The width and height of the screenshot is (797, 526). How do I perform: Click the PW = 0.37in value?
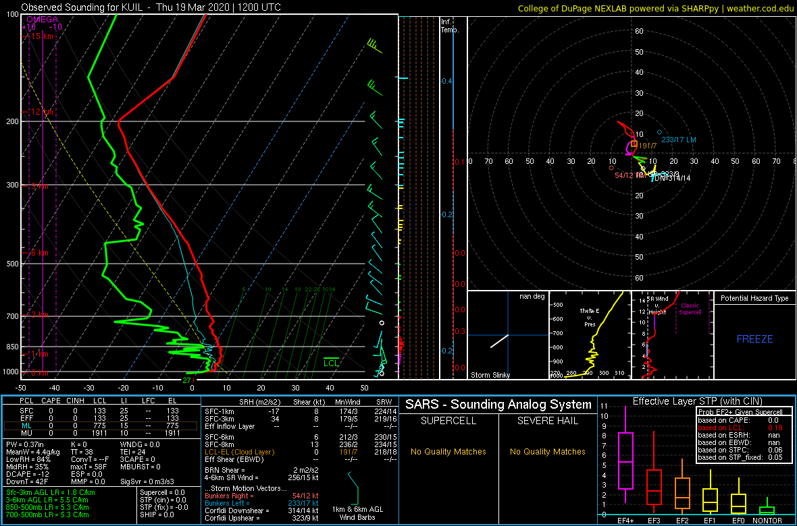click(25, 445)
